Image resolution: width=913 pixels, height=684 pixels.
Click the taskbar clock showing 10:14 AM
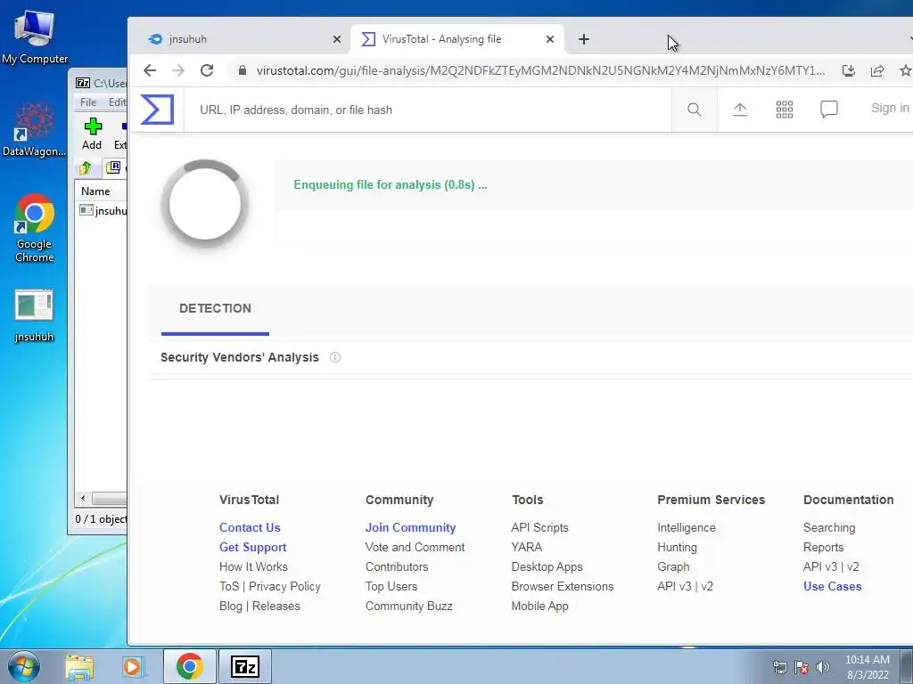pos(868,667)
